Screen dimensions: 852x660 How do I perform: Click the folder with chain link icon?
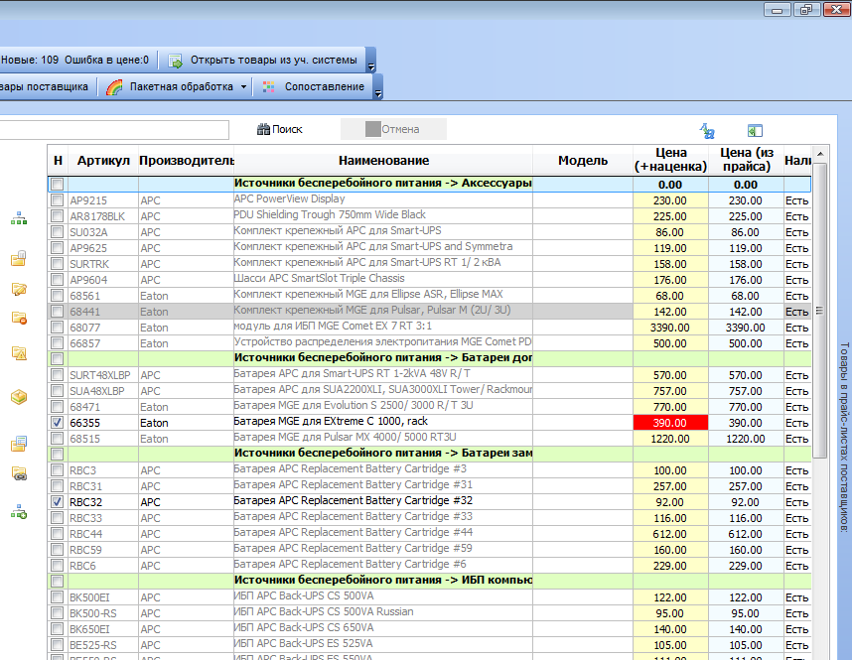point(19,473)
